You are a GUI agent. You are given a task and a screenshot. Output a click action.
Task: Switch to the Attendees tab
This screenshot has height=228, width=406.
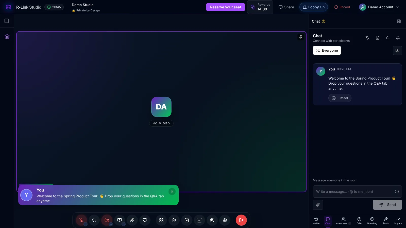[x=343, y=221]
